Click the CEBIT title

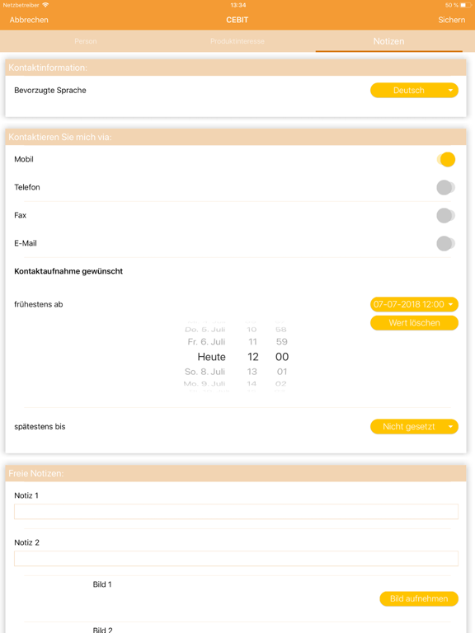pos(237,20)
